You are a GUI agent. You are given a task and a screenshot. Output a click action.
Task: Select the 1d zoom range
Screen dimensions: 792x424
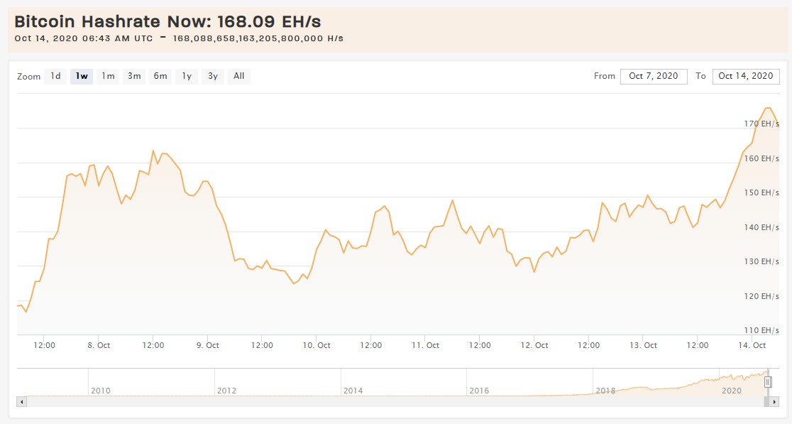(x=55, y=76)
